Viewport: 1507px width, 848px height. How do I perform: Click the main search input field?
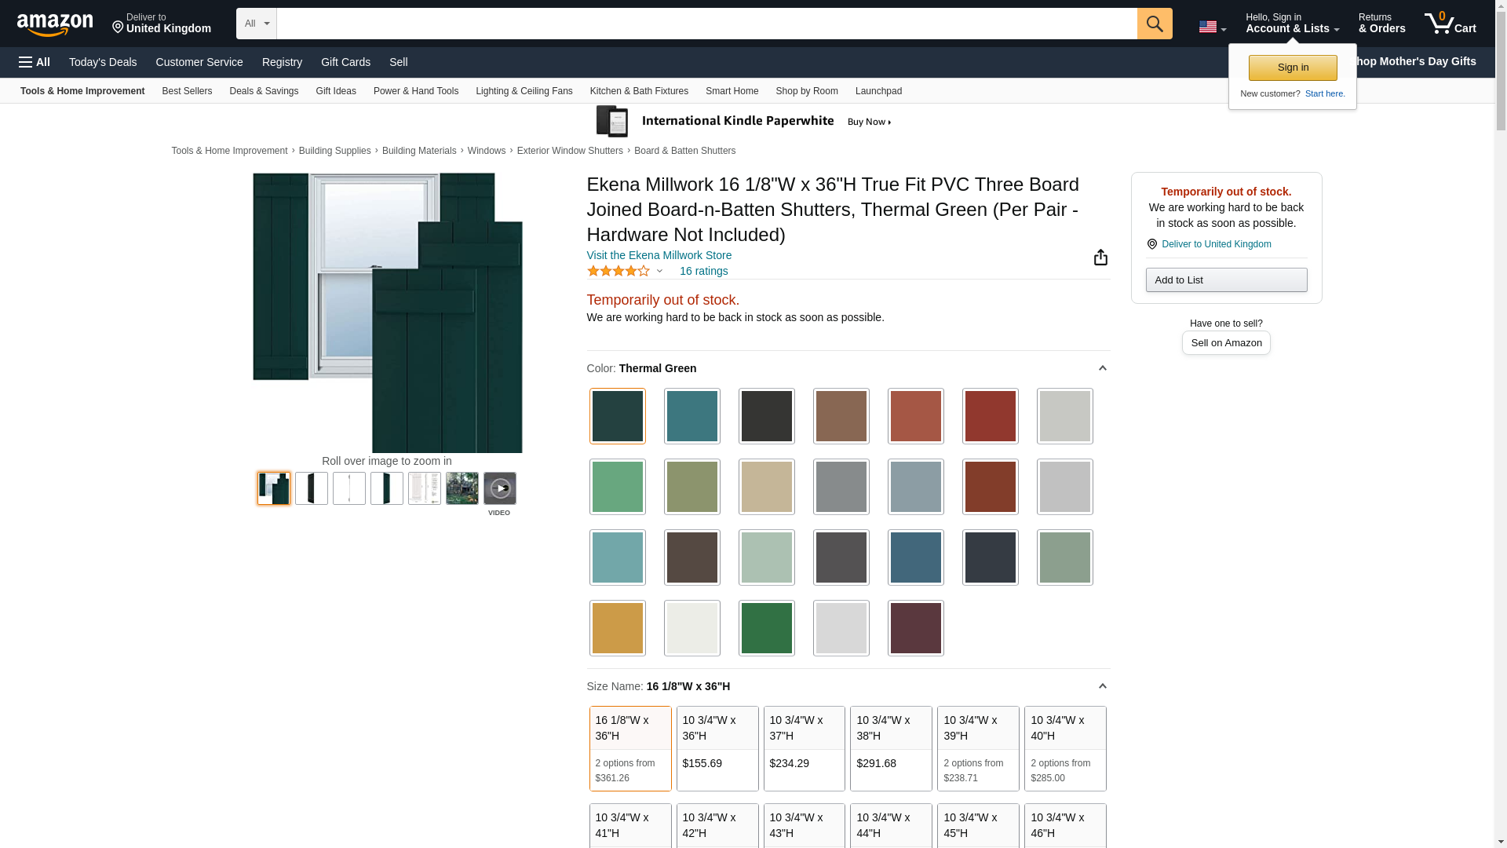706,24
